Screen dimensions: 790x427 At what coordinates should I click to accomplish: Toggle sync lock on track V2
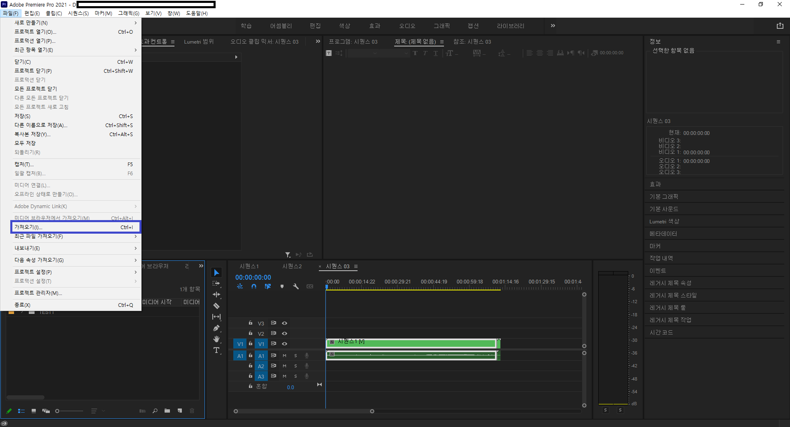(274, 333)
